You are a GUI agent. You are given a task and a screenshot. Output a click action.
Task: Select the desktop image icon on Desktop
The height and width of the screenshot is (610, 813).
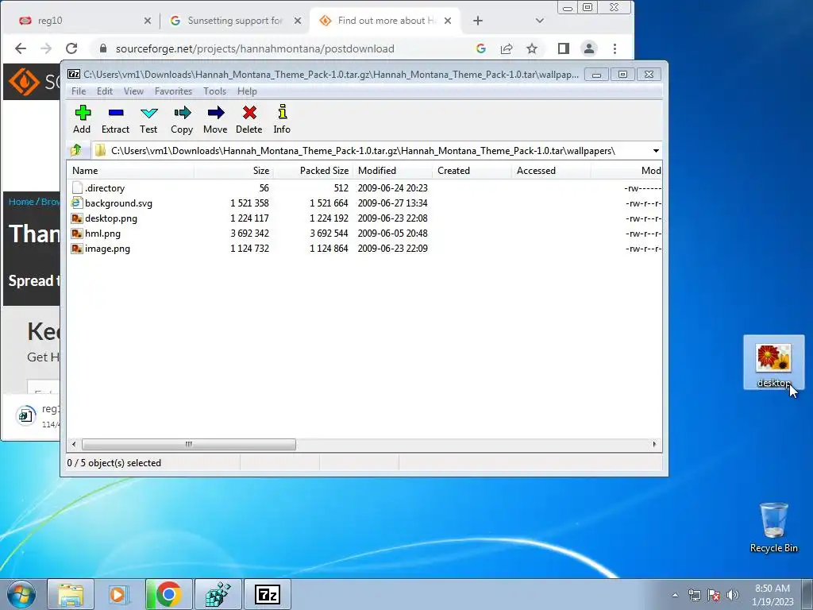773,362
